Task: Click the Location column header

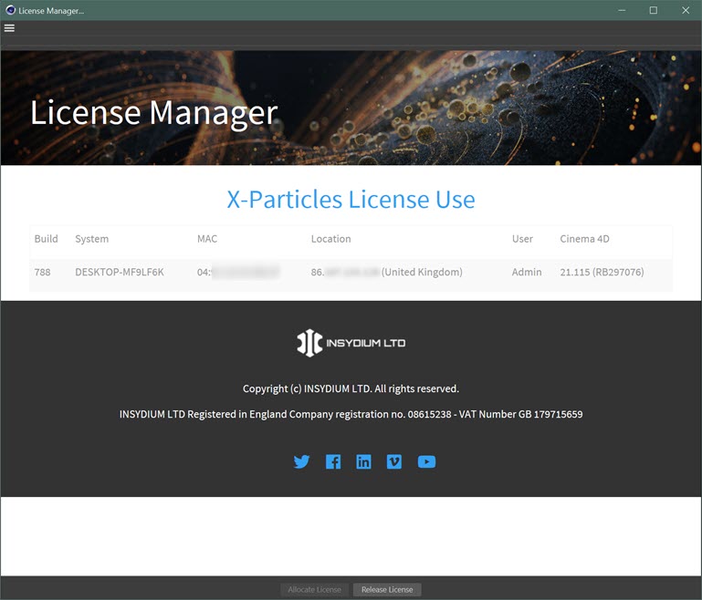Action: [x=330, y=239]
